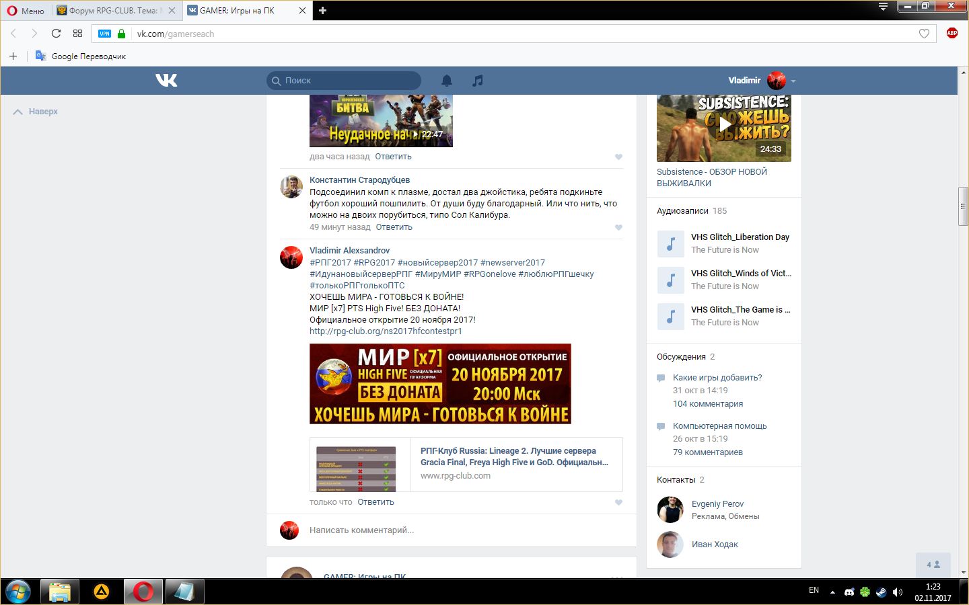This screenshot has width=969, height=605.
Task: Click Ответить under Константин's comment
Action: pyautogui.click(x=394, y=227)
